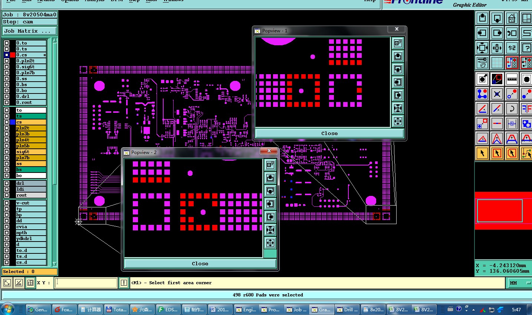Open the wrench and palette display settings icon

pos(482,62)
